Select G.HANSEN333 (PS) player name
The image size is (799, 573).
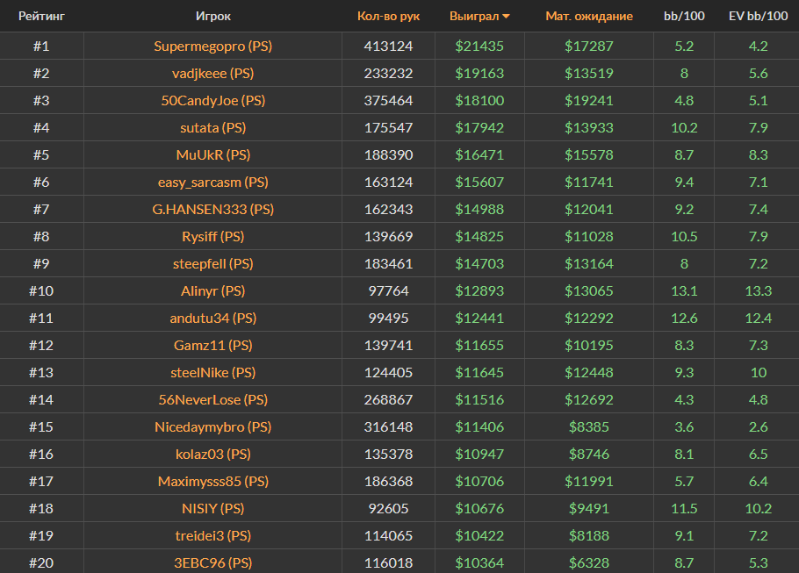212,209
